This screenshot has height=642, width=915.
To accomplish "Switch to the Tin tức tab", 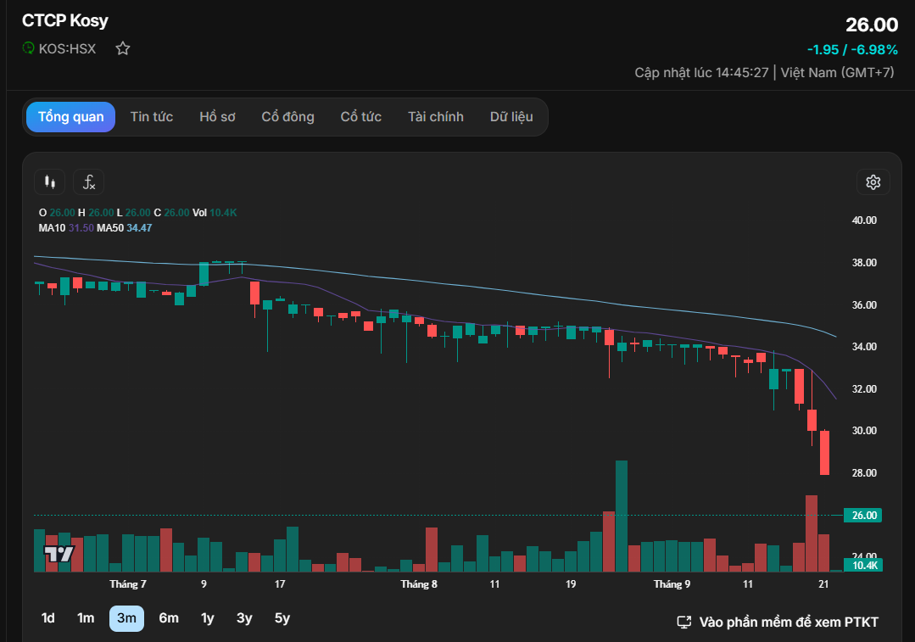I will [152, 117].
